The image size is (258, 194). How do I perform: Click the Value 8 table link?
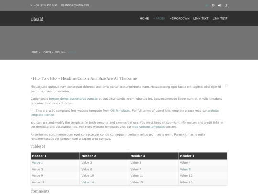point(185,169)
